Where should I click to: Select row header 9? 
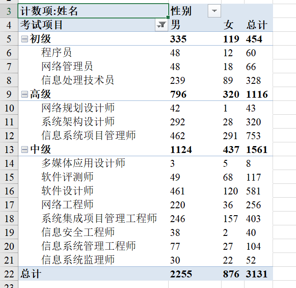tap(9, 94)
